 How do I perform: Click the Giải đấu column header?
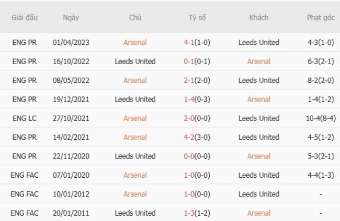[x=24, y=17]
